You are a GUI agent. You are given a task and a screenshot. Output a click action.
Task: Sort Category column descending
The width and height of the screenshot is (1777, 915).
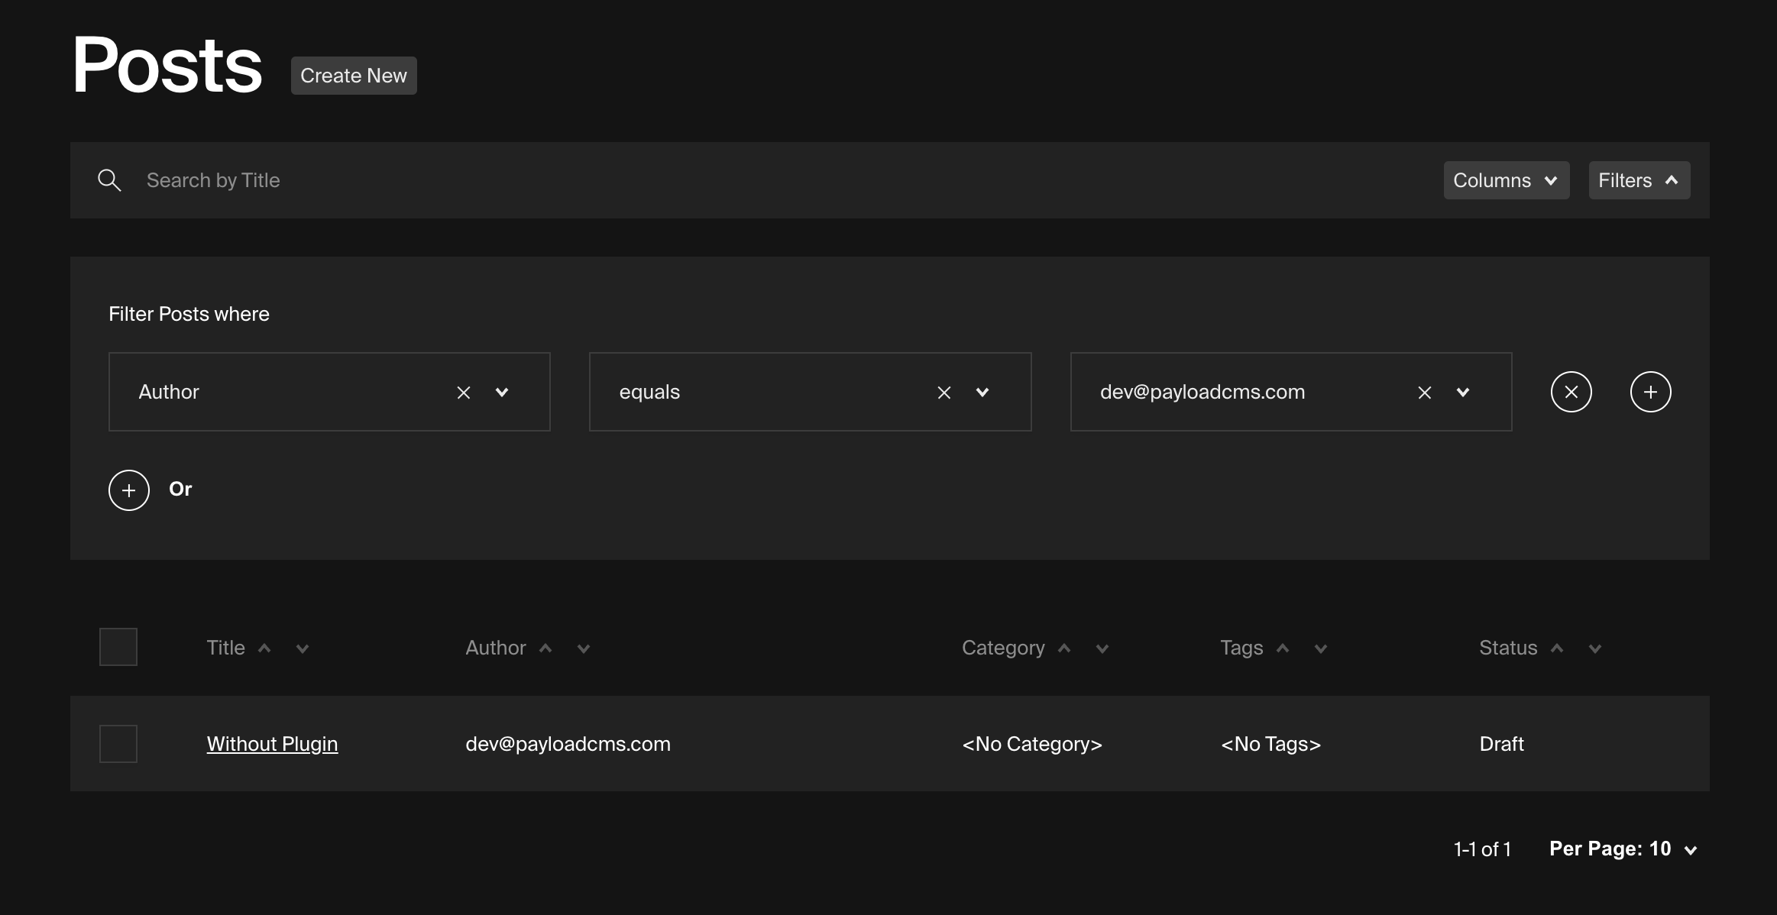click(x=1102, y=649)
